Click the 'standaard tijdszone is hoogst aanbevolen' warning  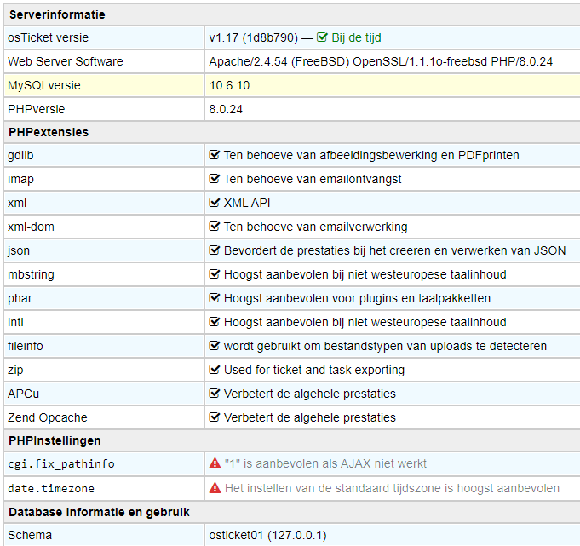tap(392, 488)
